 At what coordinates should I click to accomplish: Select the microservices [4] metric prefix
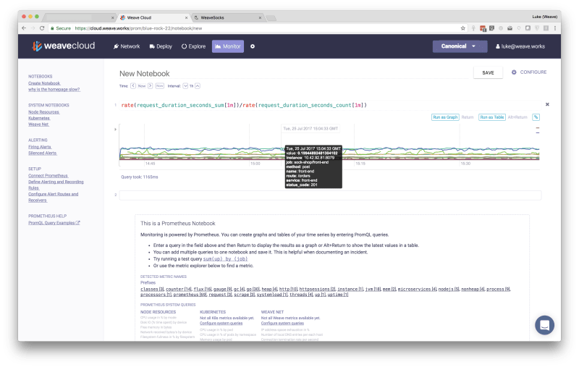pos(418,289)
